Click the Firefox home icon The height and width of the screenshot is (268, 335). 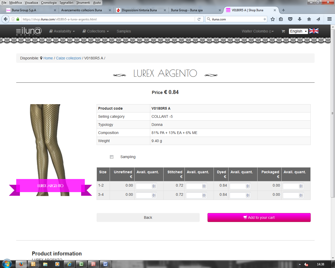(309, 19)
